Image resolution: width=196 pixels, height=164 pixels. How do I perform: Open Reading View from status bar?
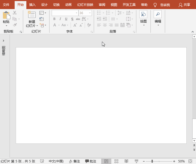[126, 161]
